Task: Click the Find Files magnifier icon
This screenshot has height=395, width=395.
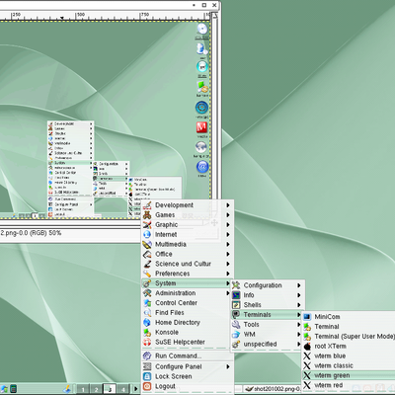Action: tap(147, 313)
